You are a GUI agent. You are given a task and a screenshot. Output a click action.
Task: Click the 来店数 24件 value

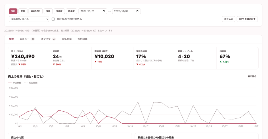point(57,56)
